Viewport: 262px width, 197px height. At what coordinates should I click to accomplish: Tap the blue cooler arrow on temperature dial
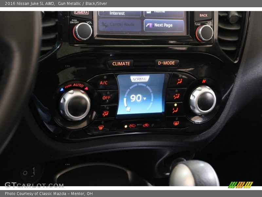pos(62,89)
